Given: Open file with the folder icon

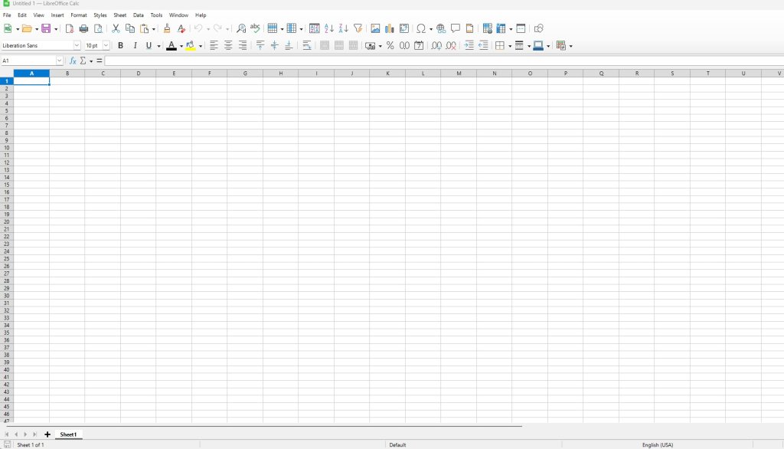Looking at the screenshot, I should [x=27, y=28].
